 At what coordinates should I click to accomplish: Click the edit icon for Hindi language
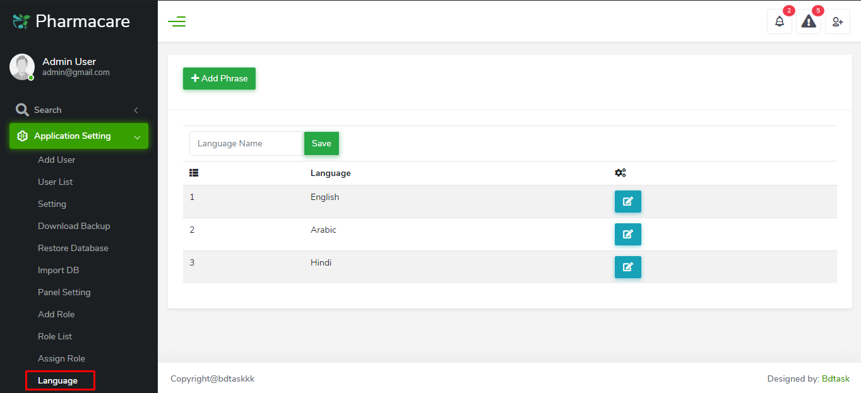(x=627, y=267)
